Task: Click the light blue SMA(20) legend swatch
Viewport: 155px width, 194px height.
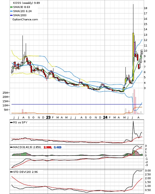Action: [11, 11]
